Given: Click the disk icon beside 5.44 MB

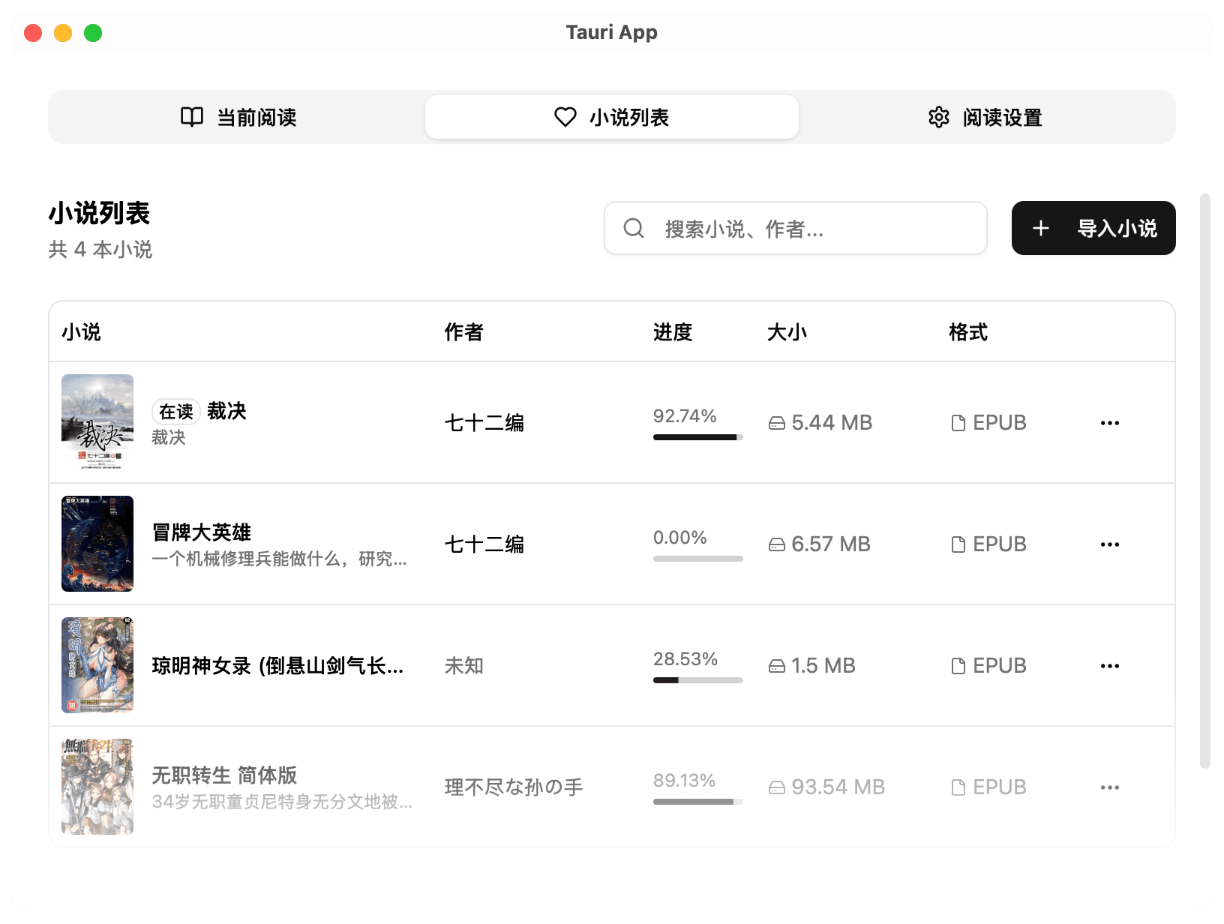Looking at the screenshot, I should pyautogui.click(x=776, y=422).
